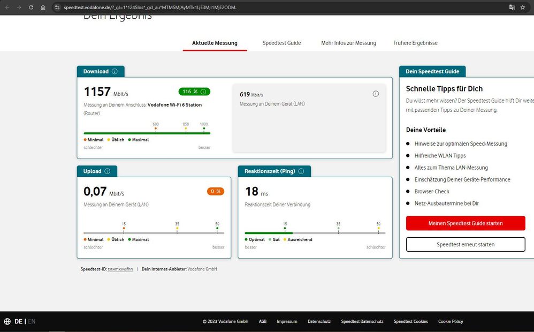This screenshot has width=534, height=332.
Task: Click Vodafone Wi-Fi 6 Station text
Action: [x=174, y=104]
